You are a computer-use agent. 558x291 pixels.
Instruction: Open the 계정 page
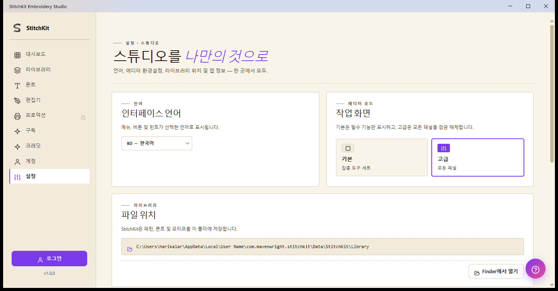coord(50,162)
